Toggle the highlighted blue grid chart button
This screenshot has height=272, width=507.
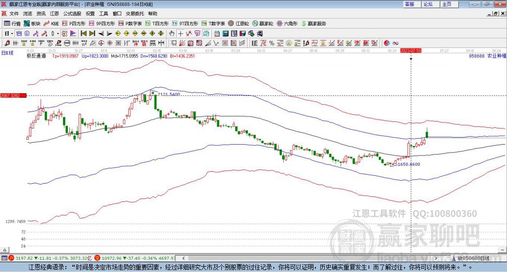coord(19,34)
